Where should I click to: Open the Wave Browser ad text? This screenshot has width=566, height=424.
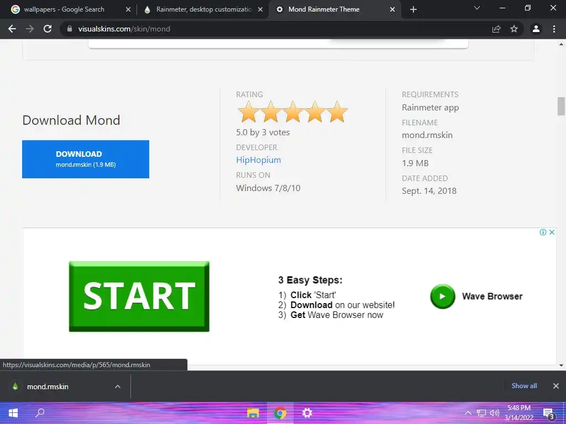pos(492,296)
